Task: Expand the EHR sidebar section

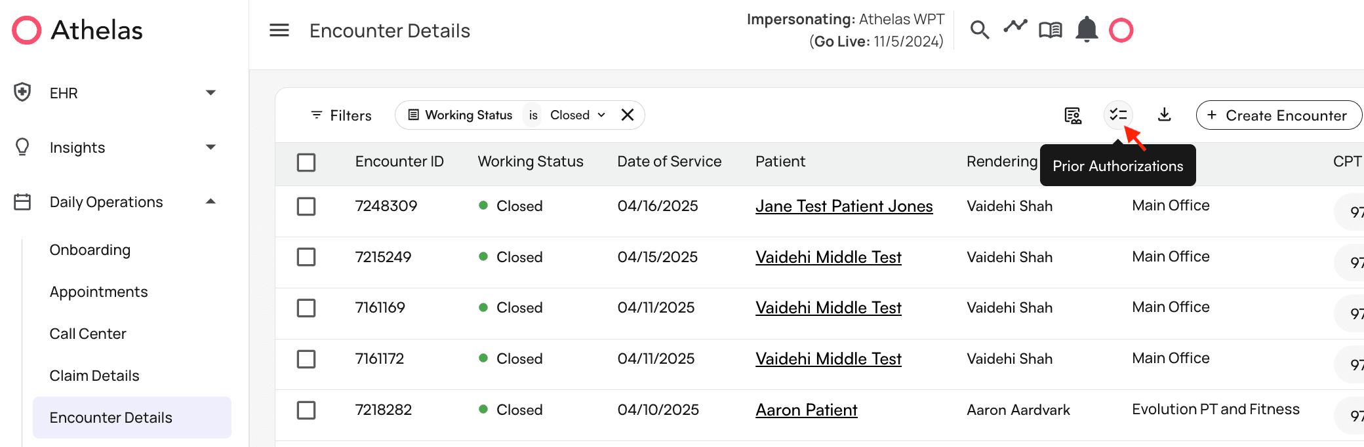Action: coord(211,93)
